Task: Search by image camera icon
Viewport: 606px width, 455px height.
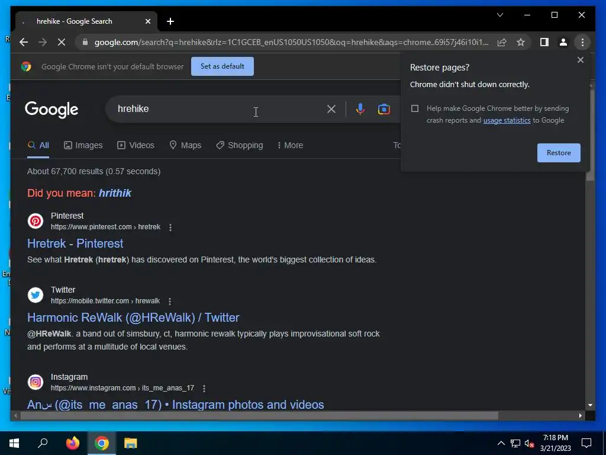Action: (383, 109)
